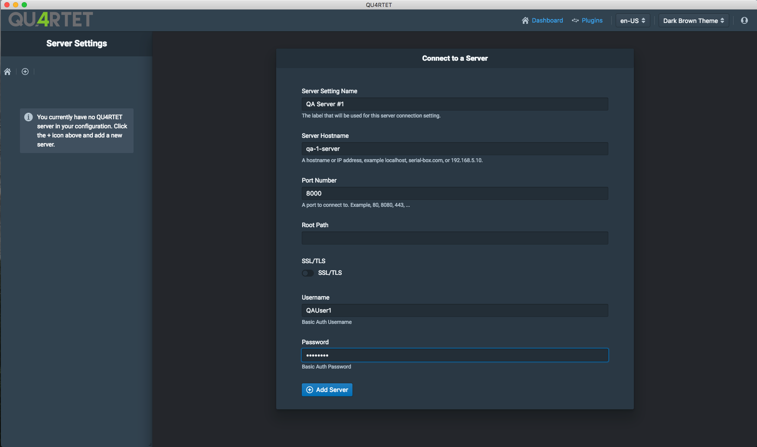Click the Add Server button

tap(327, 390)
